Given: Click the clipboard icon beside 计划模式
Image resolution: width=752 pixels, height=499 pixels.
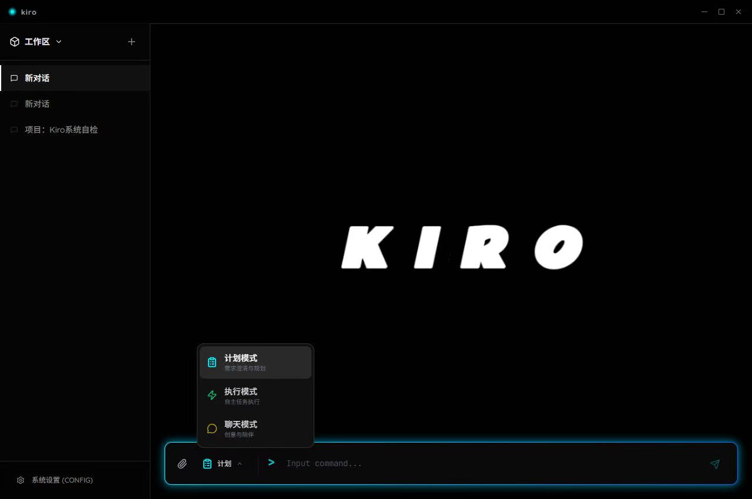Looking at the screenshot, I should pyautogui.click(x=212, y=362).
